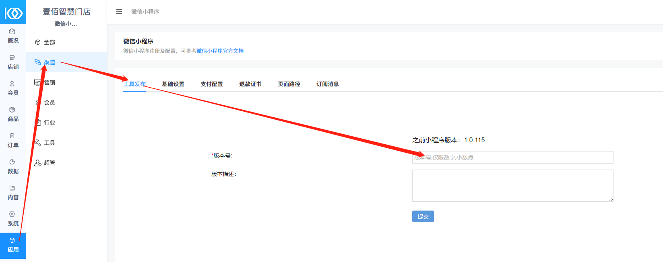The width and height of the screenshot is (663, 262).
Task: Open the 商品 goods cube icon
Action: (12, 110)
